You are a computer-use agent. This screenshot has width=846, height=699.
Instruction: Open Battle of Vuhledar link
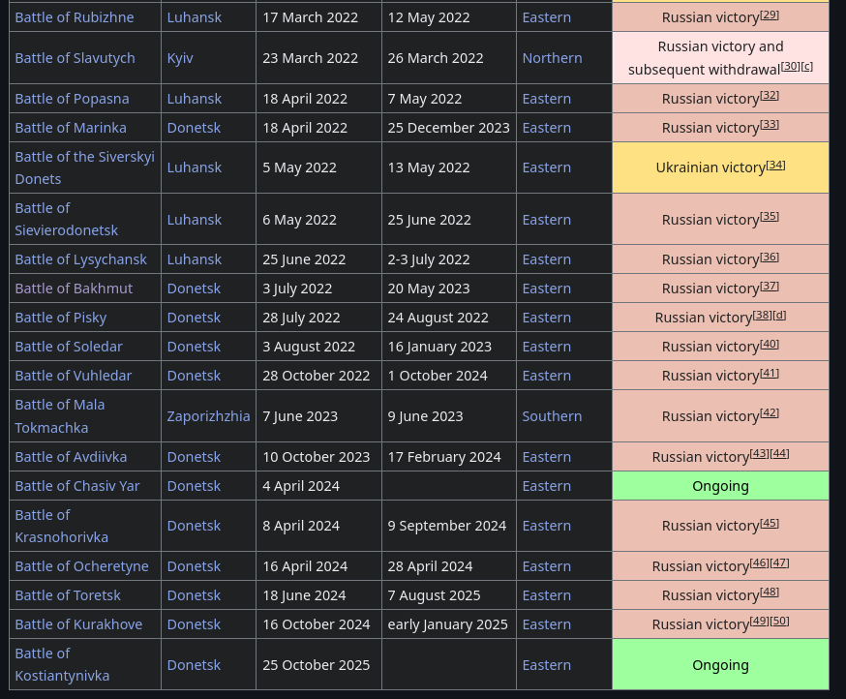click(x=74, y=376)
